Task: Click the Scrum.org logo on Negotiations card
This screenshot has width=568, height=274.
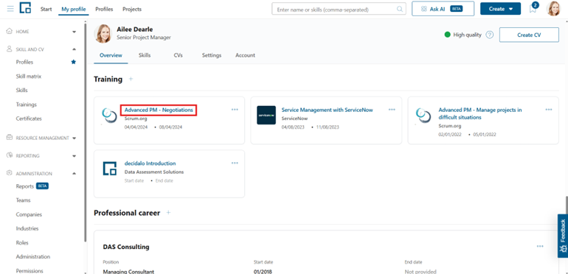Action: click(x=109, y=116)
